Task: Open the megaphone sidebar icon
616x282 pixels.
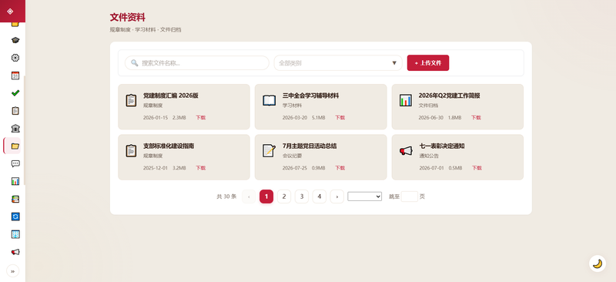Action: [x=15, y=252]
